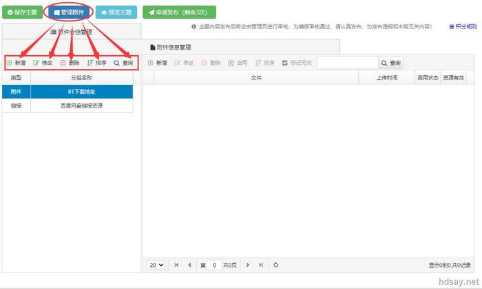
Task: Switch to the 附件信息管理 tab
Action: [171, 47]
